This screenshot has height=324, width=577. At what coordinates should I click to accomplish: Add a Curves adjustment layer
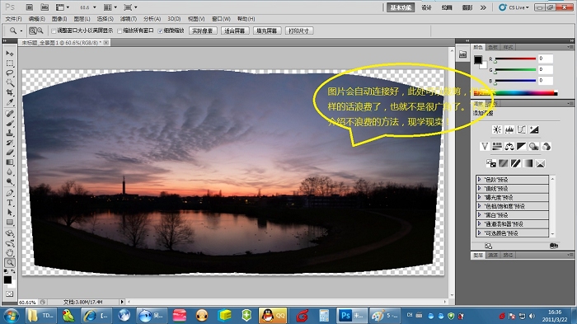522,129
